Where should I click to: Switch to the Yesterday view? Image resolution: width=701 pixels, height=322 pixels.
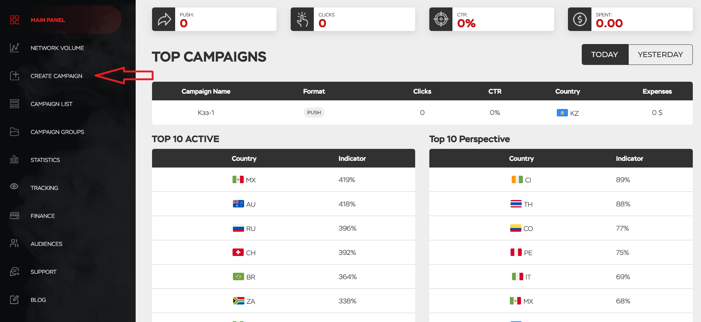pos(660,54)
